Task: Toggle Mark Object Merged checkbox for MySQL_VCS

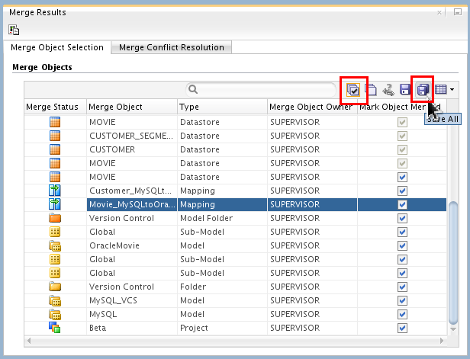Action: click(x=402, y=300)
